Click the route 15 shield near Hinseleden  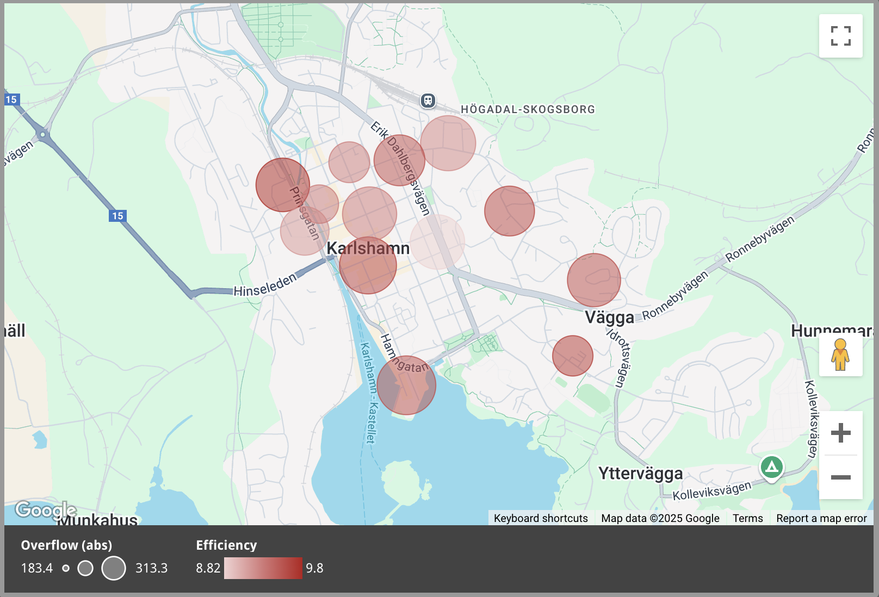(117, 216)
